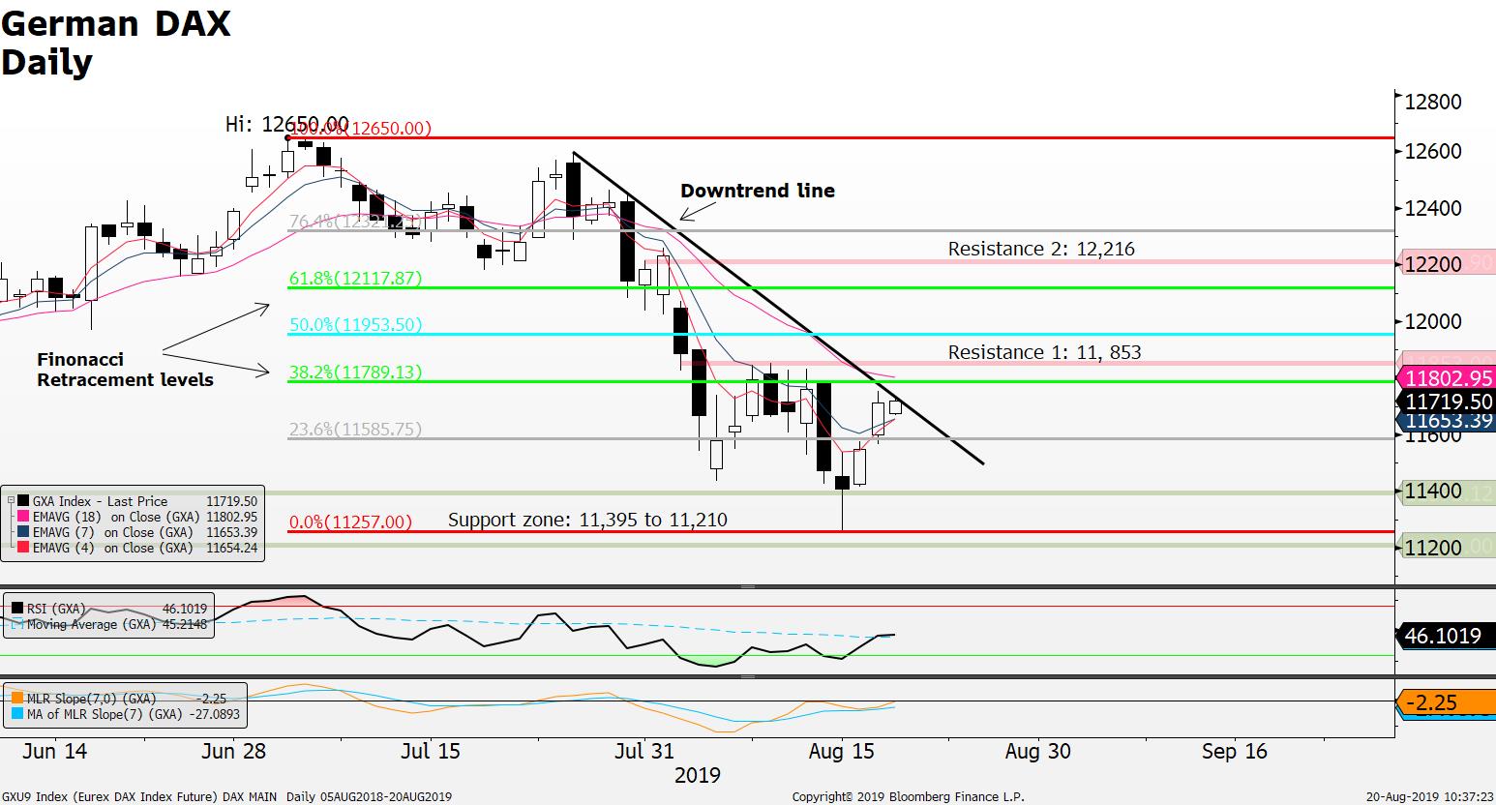The height and width of the screenshot is (805, 1496).
Task: Click the Resistance 2: 12,216 label
Action: point(1041,249)
